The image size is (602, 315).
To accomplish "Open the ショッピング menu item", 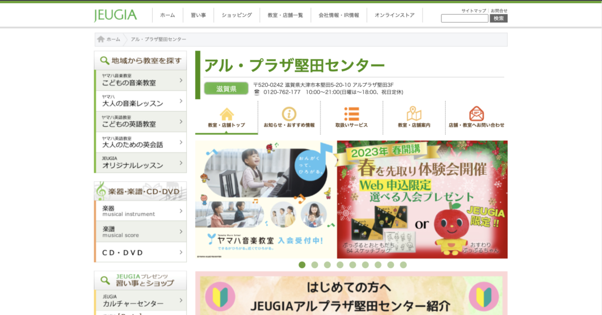I will click(237, 15).
